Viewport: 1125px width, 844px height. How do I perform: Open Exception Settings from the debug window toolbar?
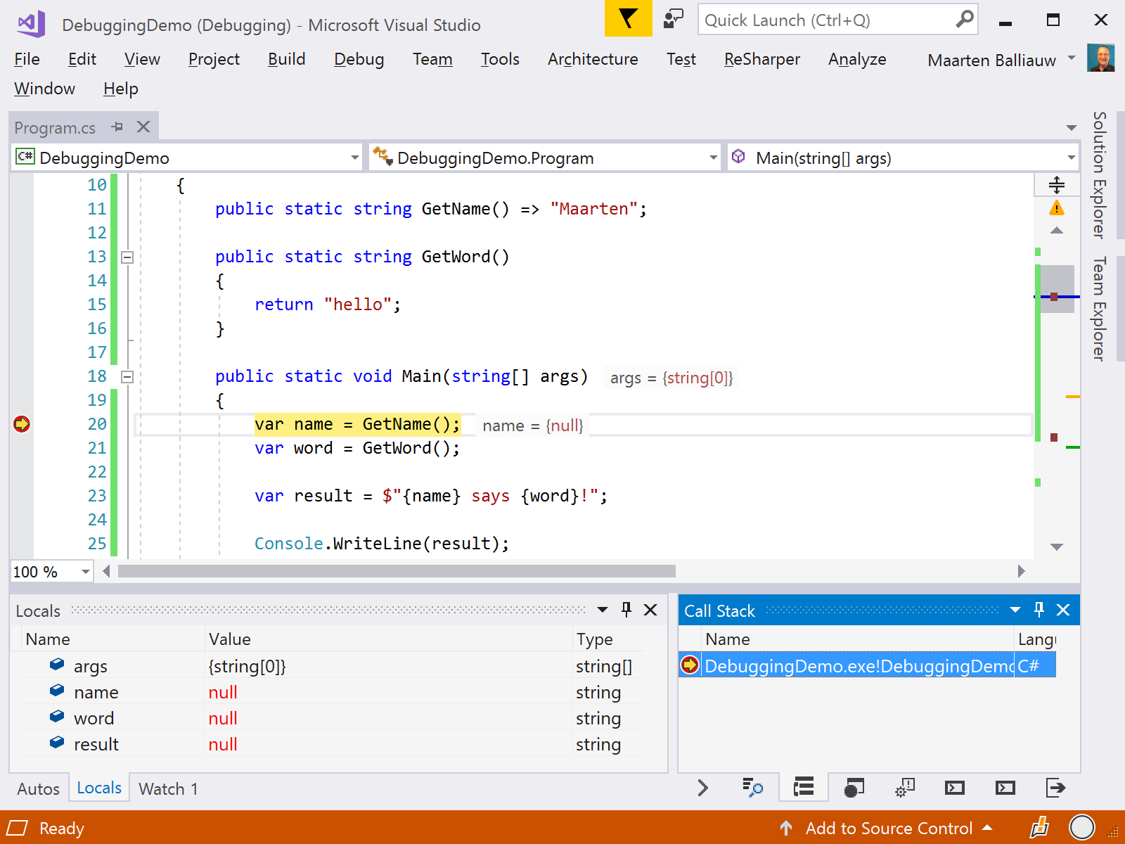coord(904,788)
